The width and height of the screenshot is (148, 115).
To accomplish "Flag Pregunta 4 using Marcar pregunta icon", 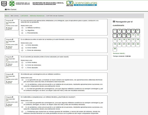I will coord(7,82).
